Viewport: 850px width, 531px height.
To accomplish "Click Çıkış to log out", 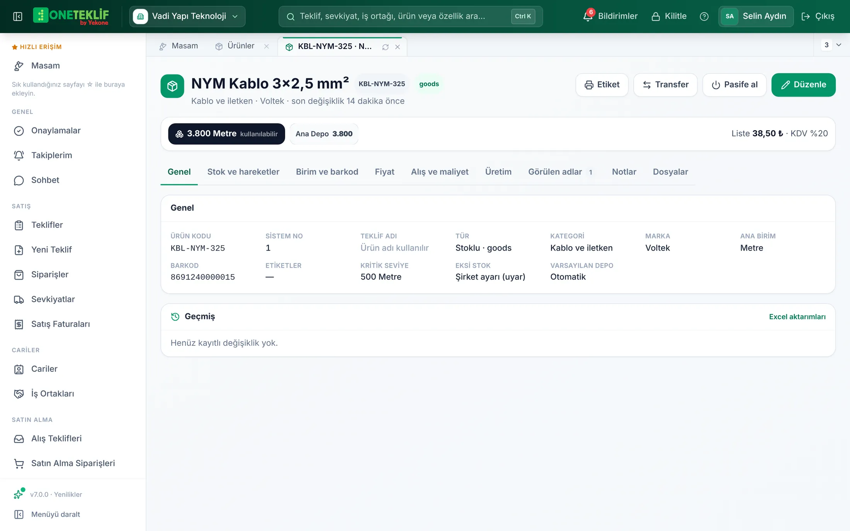I will coord(818,16).
